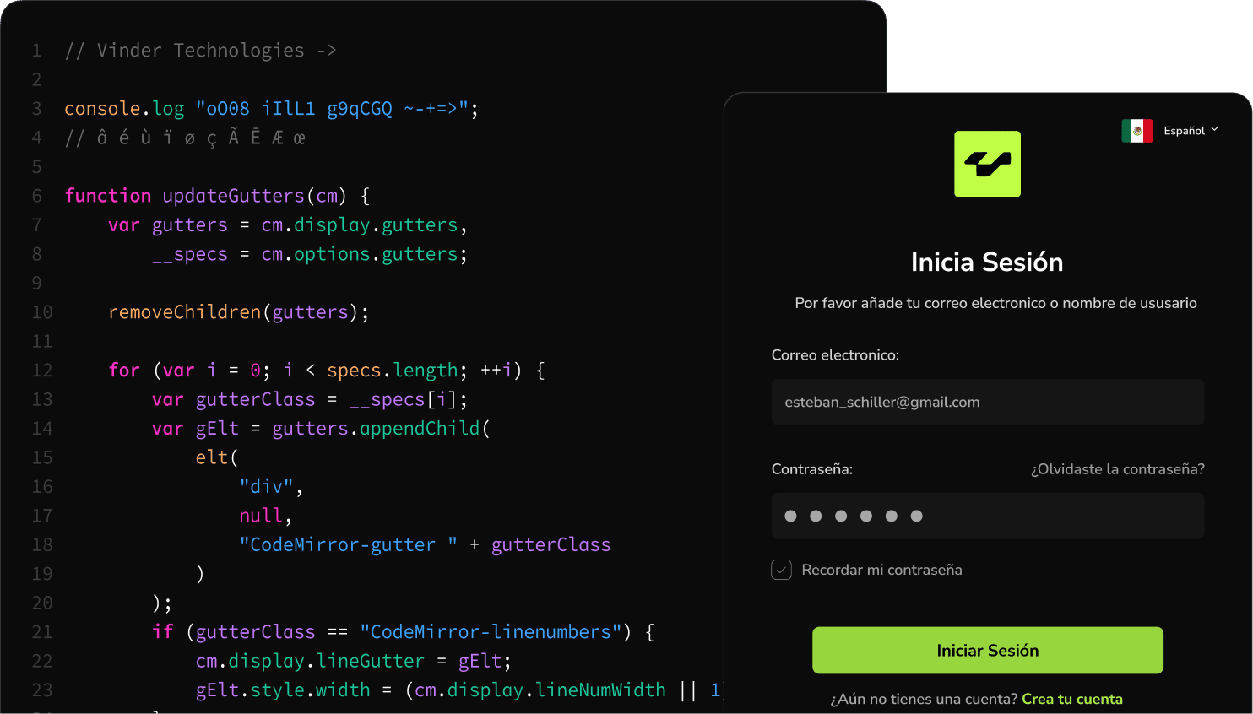Click the Recordar mi contraseña label text
The image size is (1253, 714).
(881, 570)
